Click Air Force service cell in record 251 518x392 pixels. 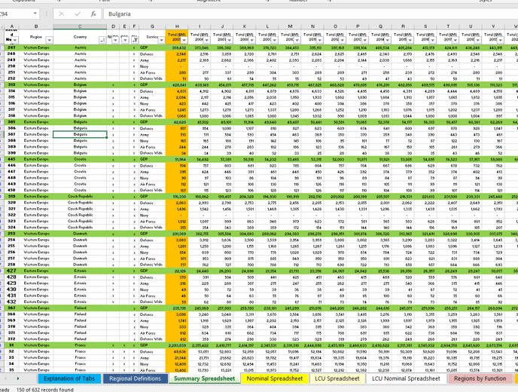[x=152, y=72]
